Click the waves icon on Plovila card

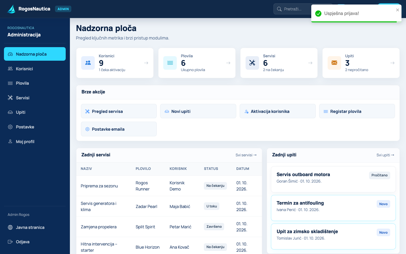pos(170,63)
